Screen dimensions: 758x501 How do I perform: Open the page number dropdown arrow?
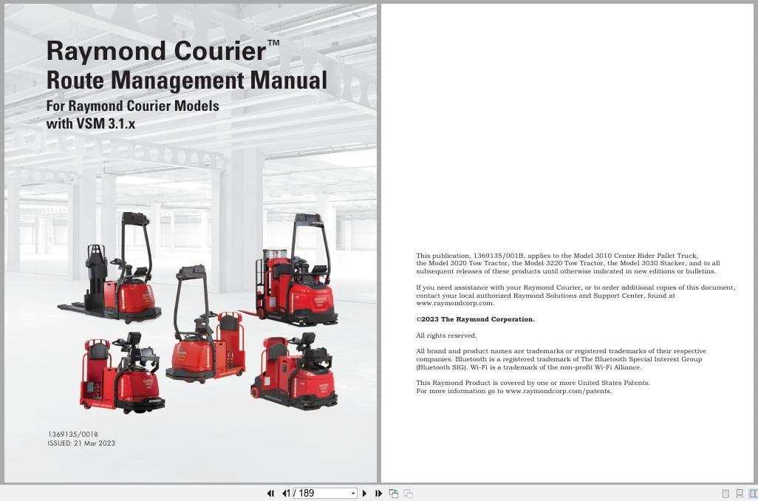click(x=353, y=494)
